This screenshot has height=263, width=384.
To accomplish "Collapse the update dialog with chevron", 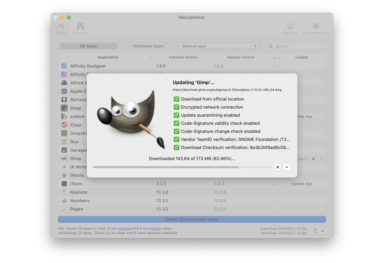I will 287,167.
